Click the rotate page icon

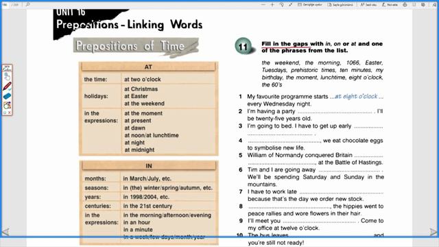[x=282, y=5]
